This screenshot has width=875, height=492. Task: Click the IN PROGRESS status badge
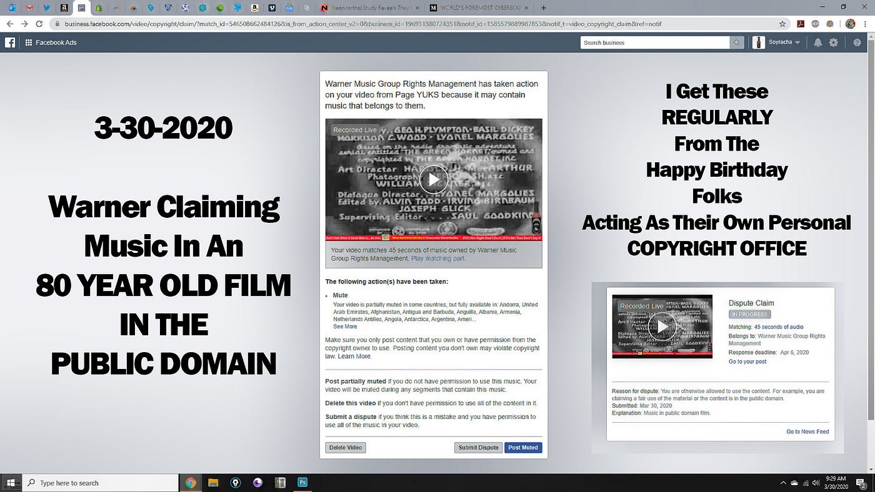(749, 314)
